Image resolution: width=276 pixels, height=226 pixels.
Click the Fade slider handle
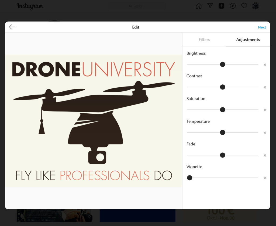tap(222, 155)
